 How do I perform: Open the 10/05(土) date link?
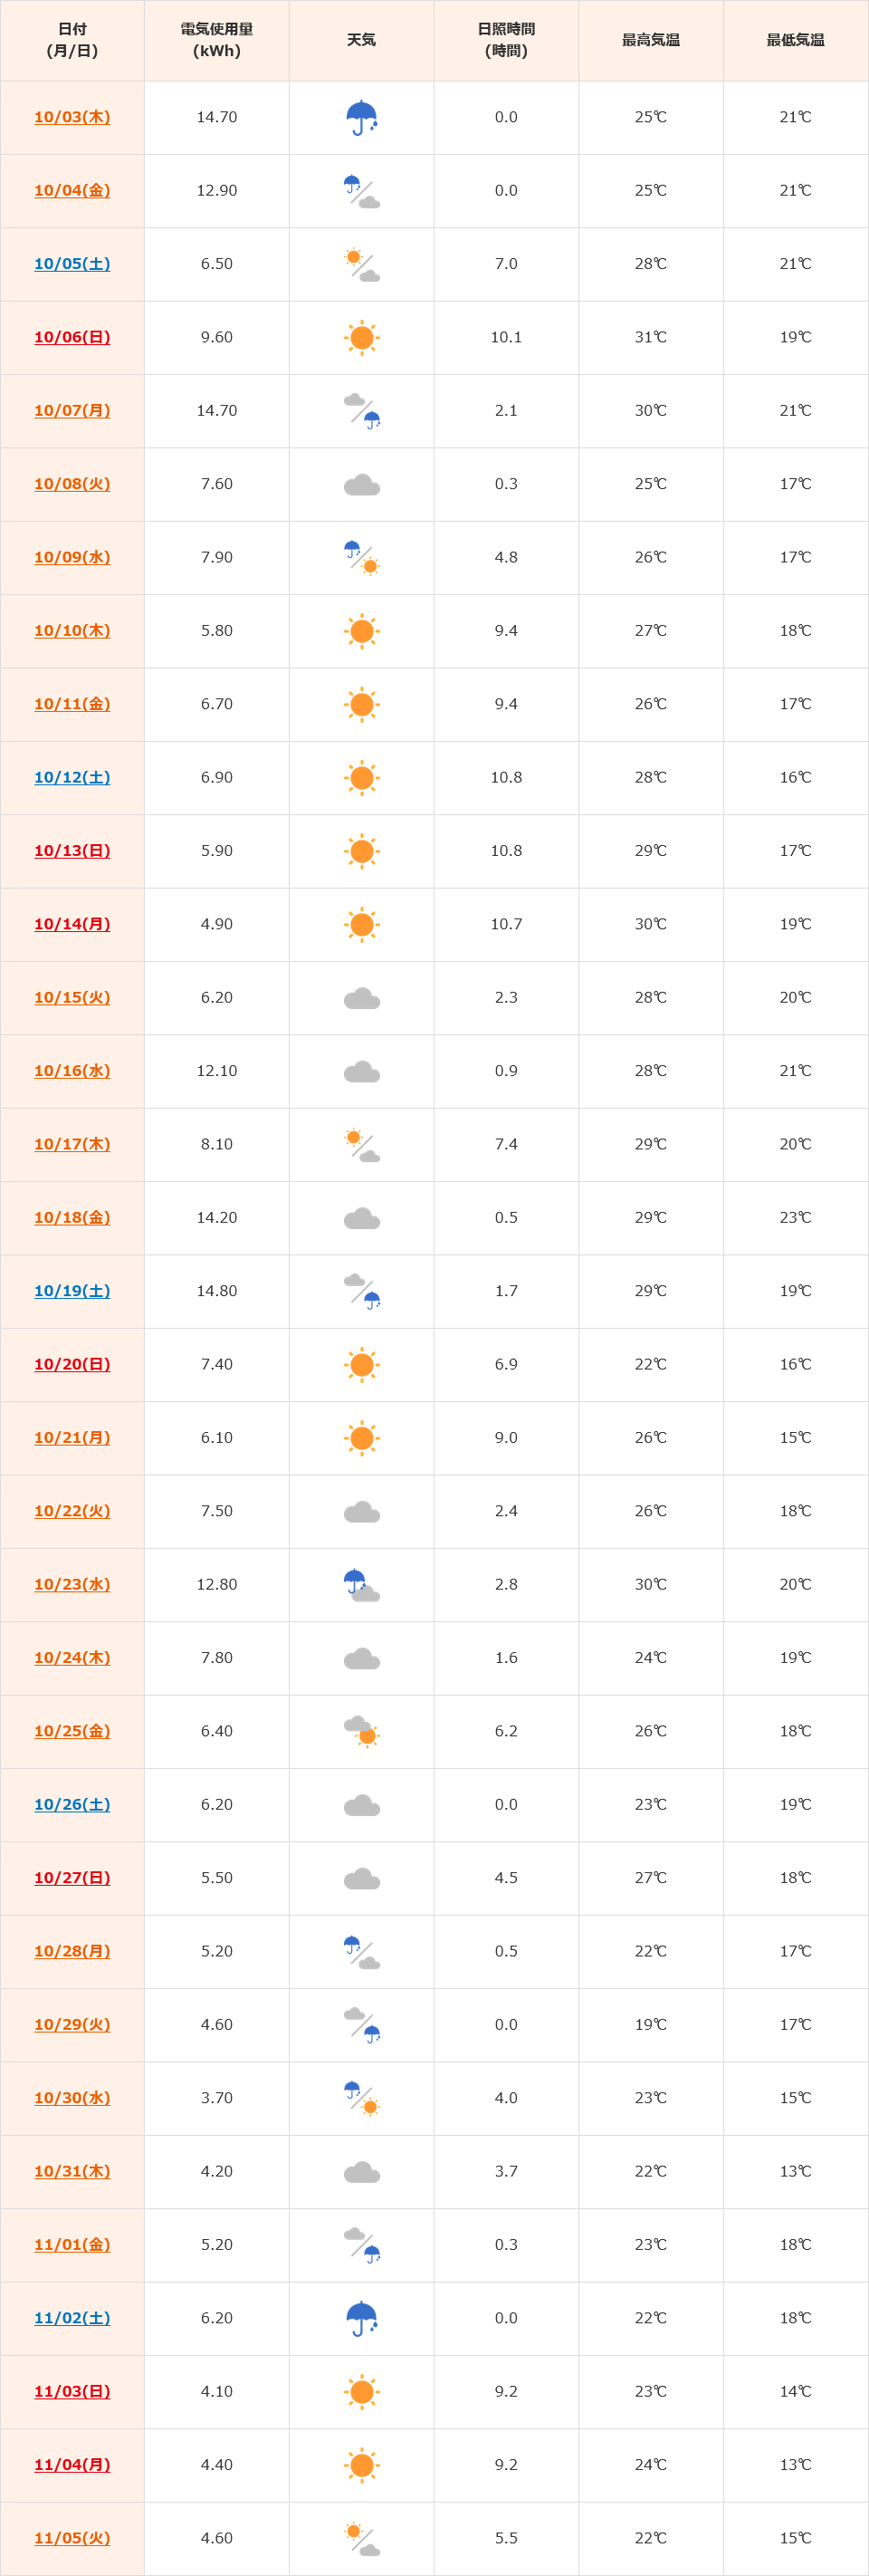72,264
